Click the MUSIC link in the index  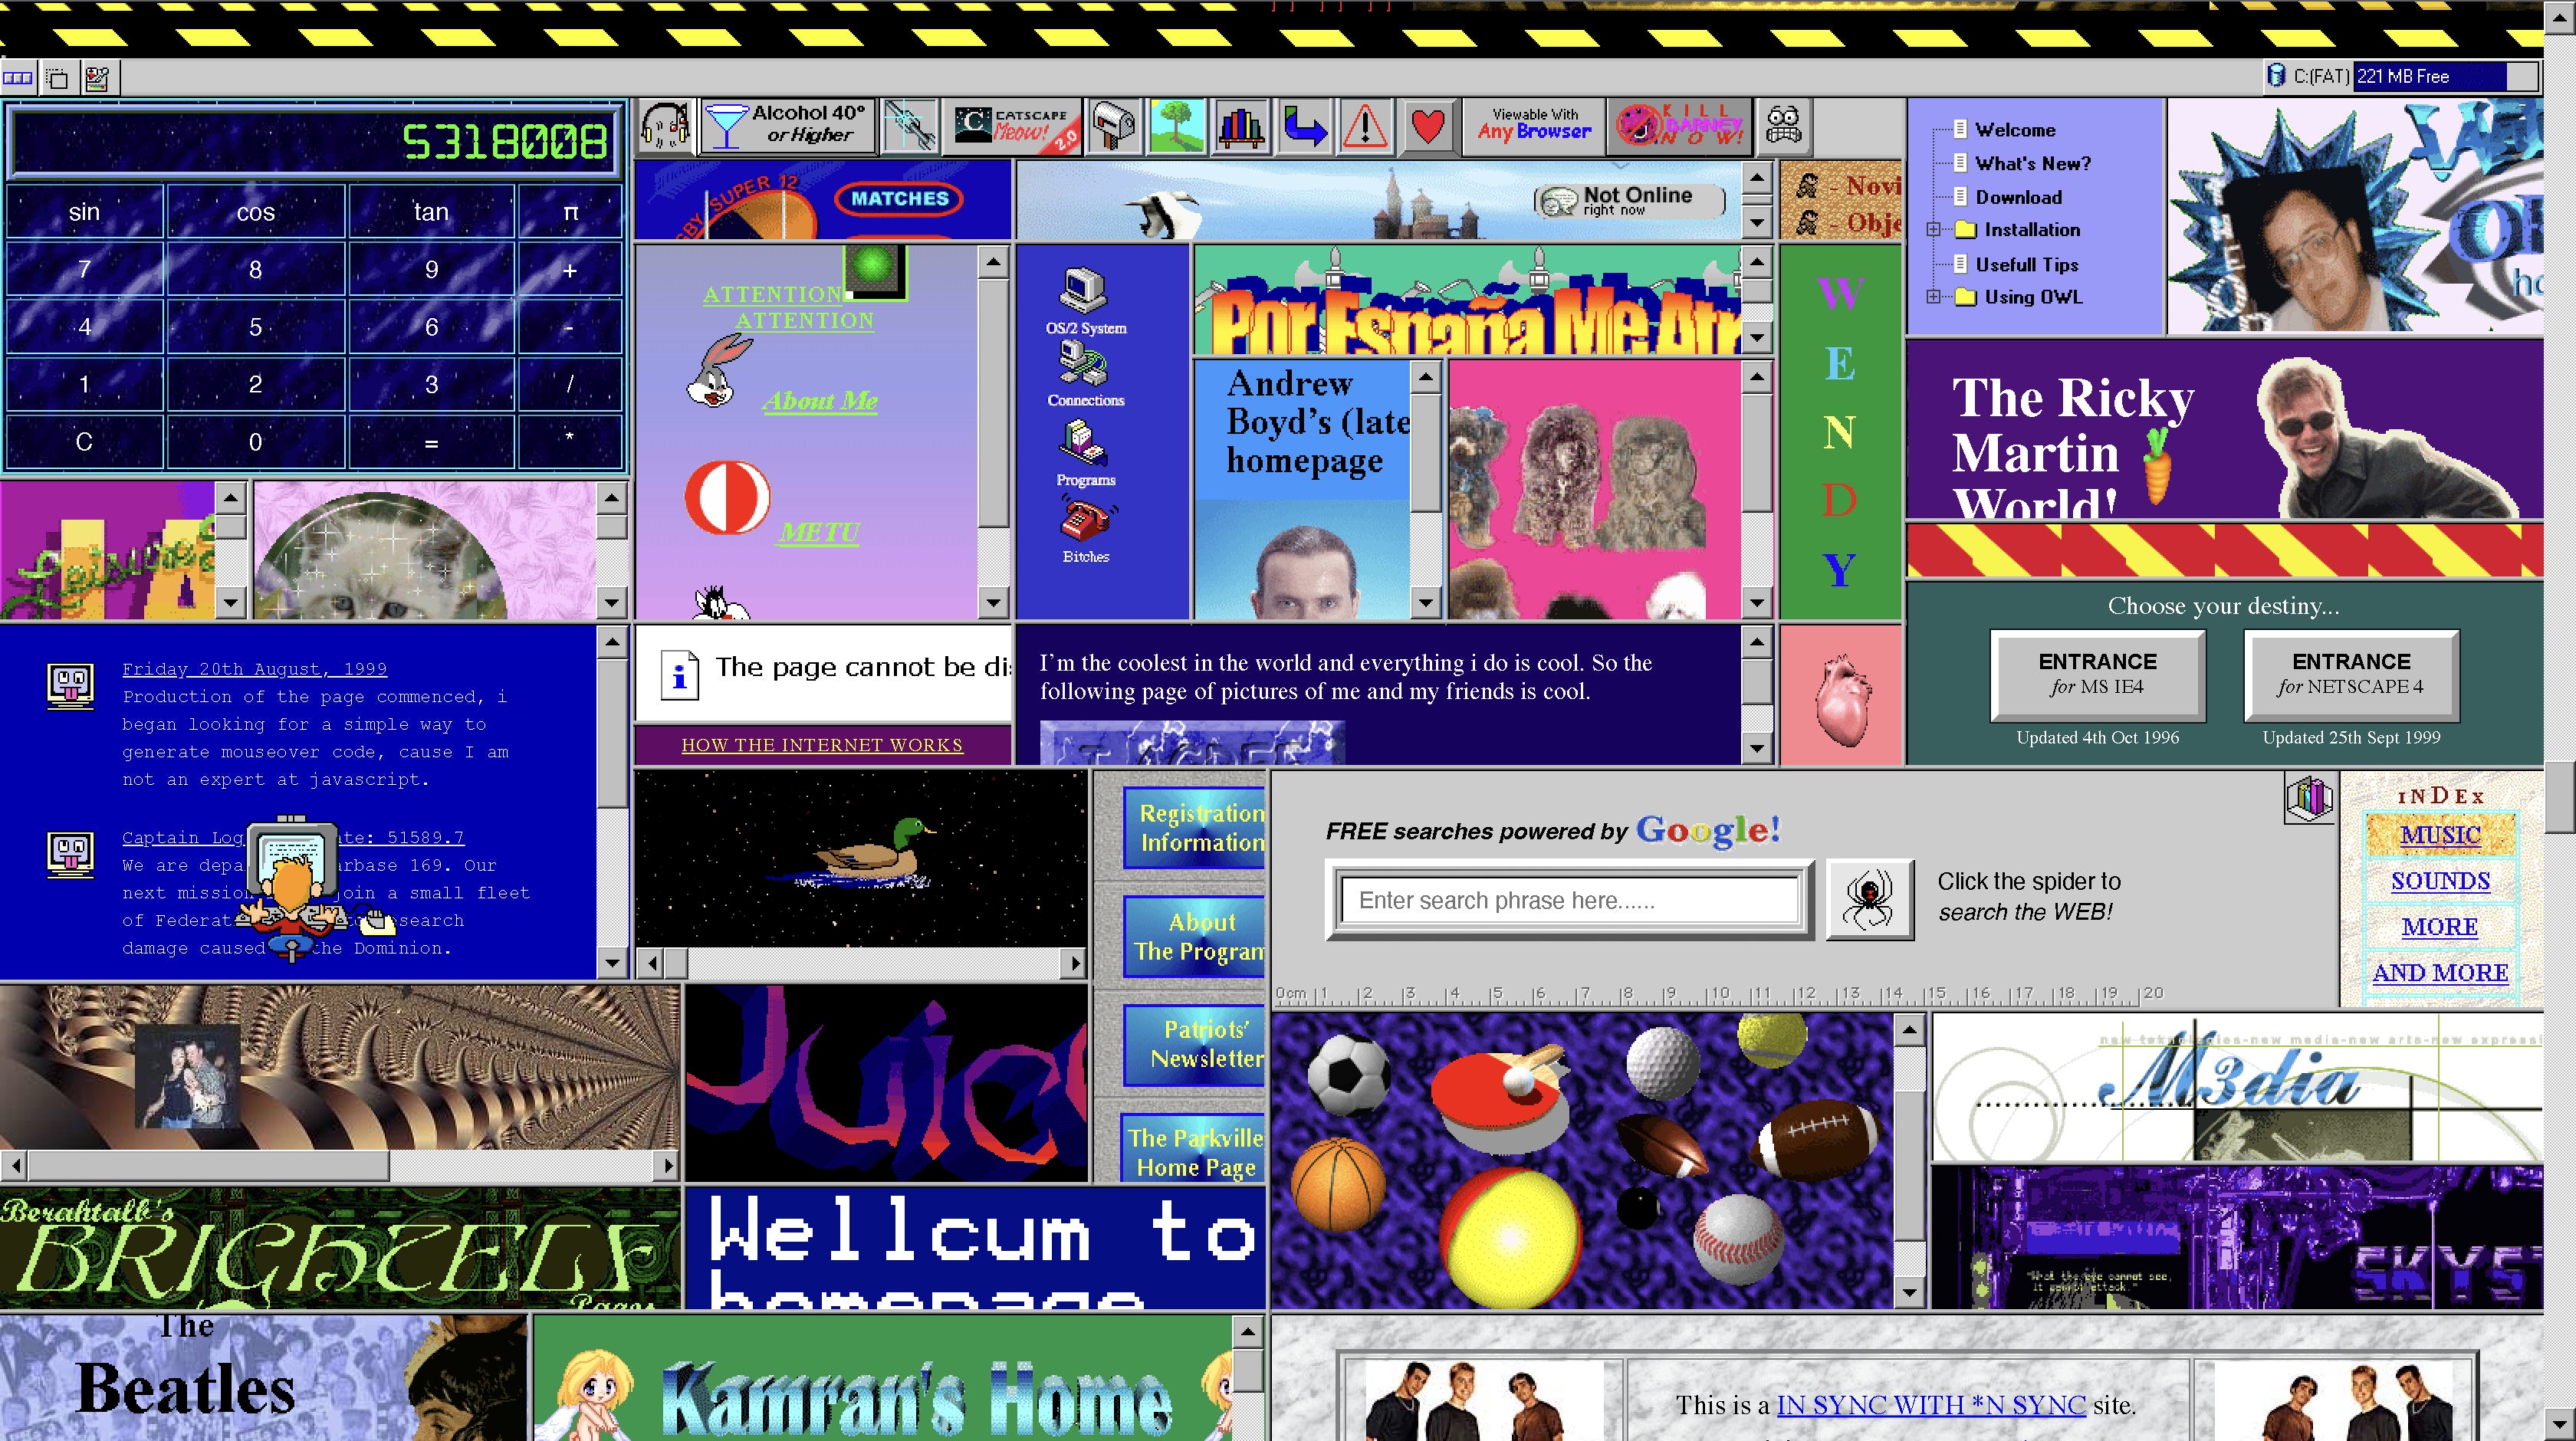coord(2439,835)
